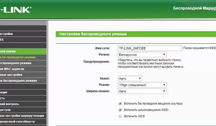The image size is (216, 126).
Task: Click the 'Имя сети:' label
Action: click(x=102, y=48)
